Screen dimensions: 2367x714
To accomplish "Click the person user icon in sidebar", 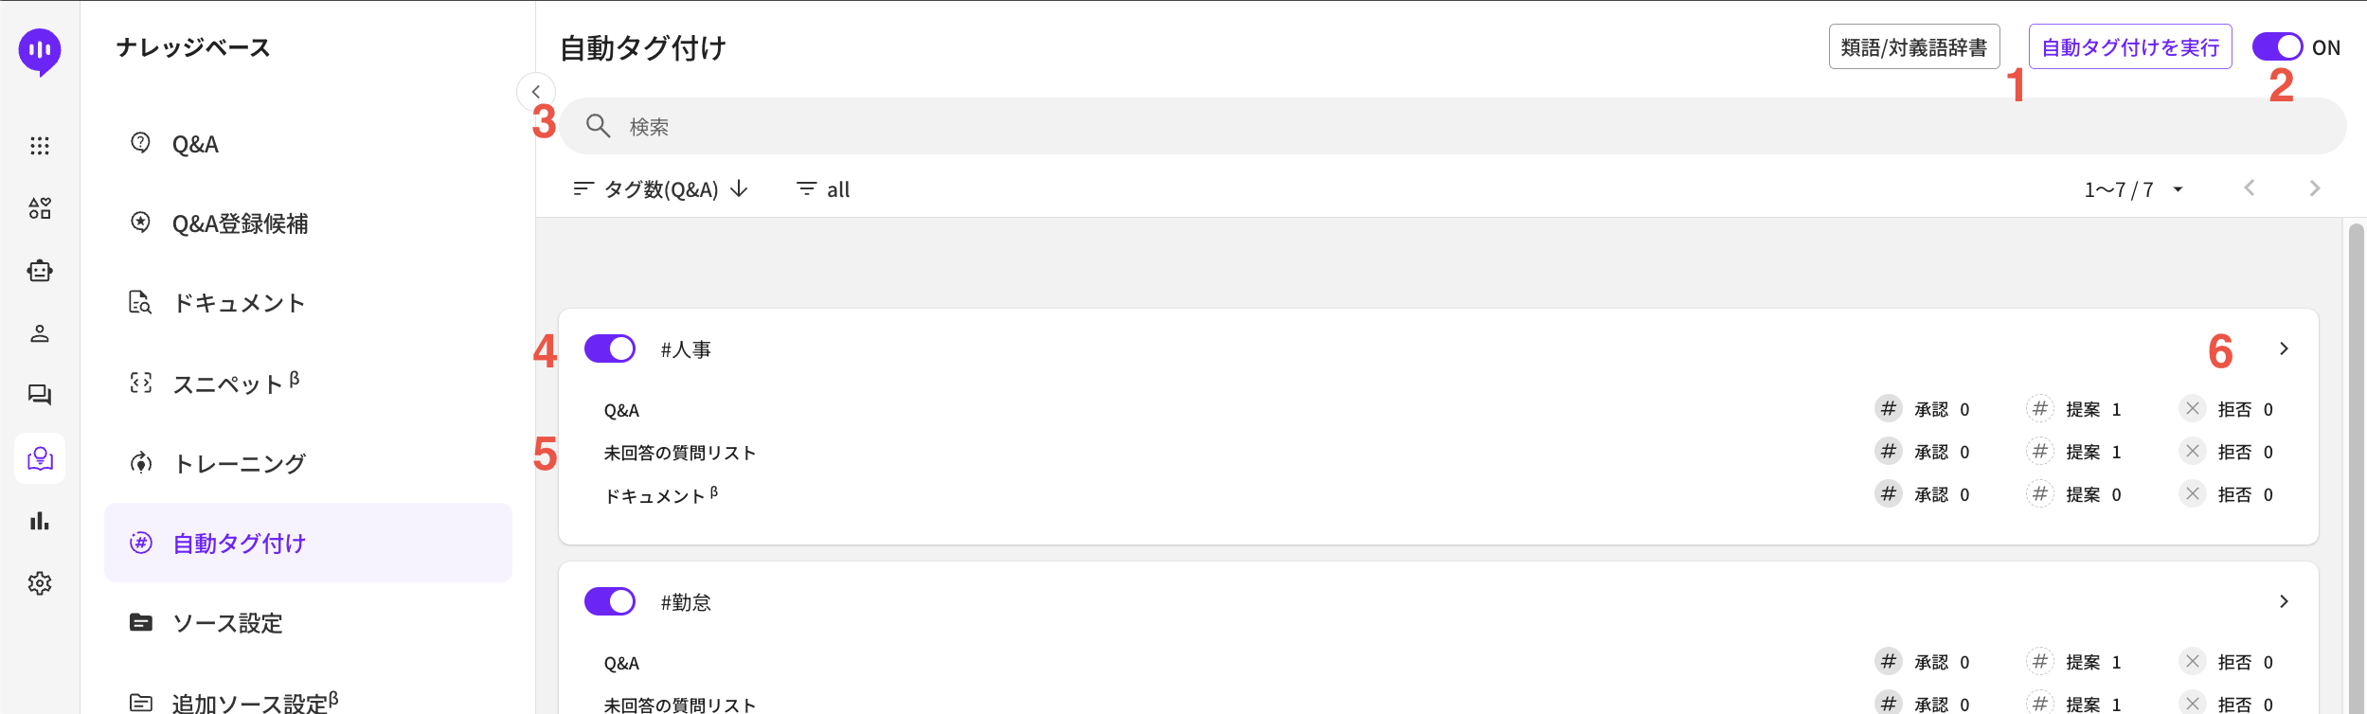I will [x=40, y=333].
